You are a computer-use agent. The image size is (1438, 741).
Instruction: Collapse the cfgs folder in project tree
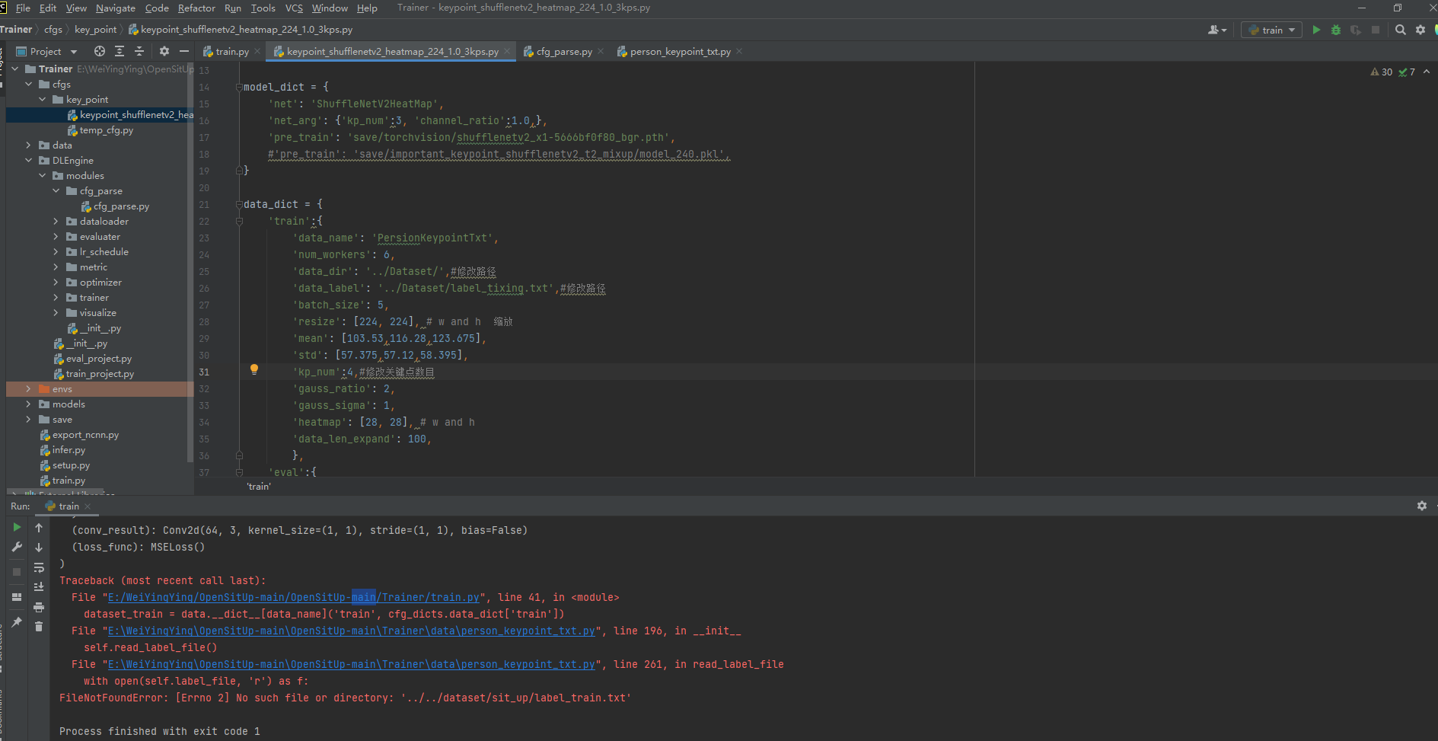pyautogui.click(x=28, y=84)
